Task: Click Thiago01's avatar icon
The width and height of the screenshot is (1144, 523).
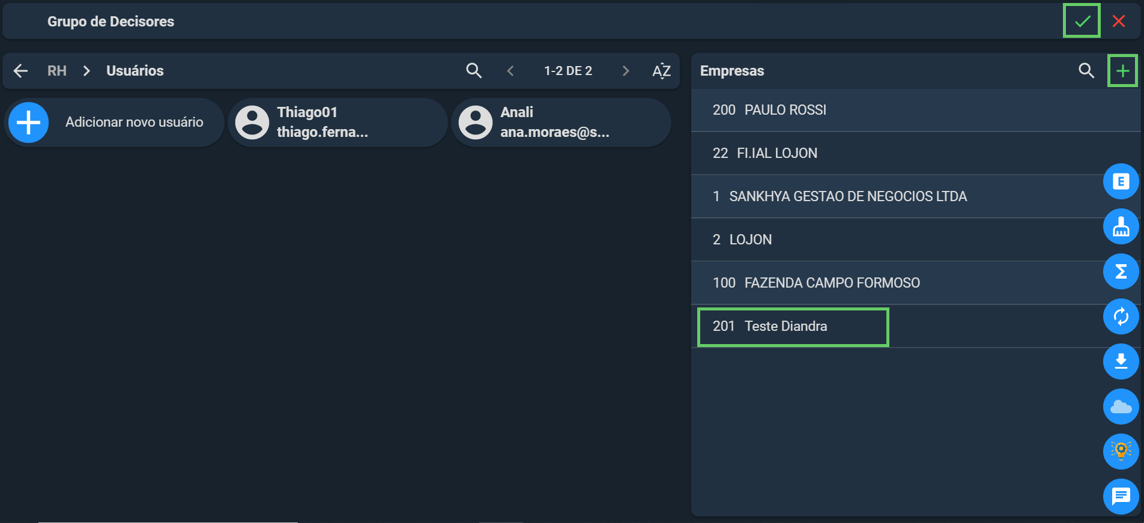Action: (x=252, y=122)
